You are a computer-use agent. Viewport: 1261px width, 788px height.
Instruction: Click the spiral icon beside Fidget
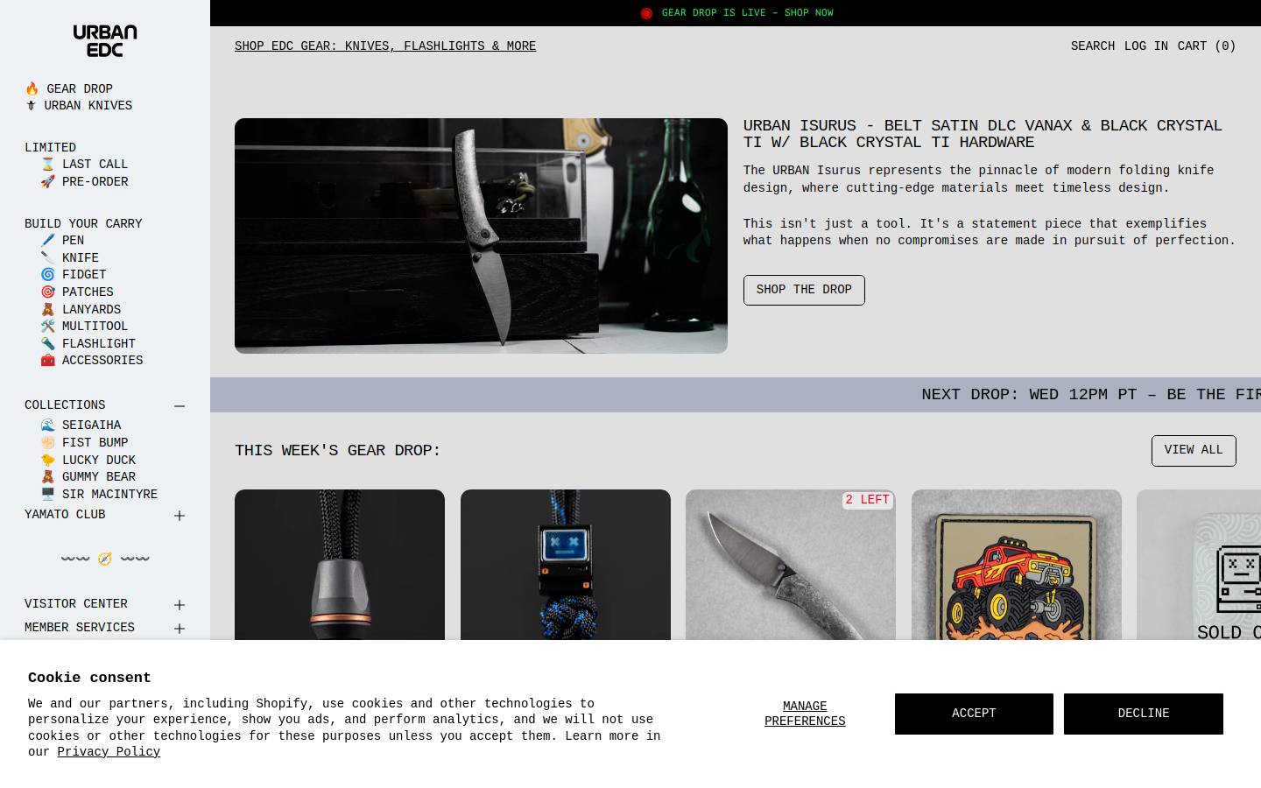pyautogui.click(x=47, y=275)
